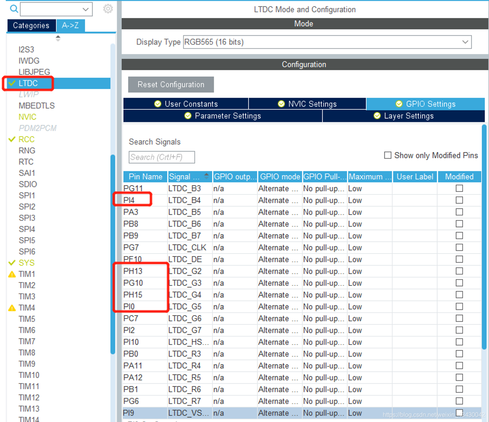Screen dimensions: 489x422
Task: Click the GPIO mode column header
Action: point(280,176)
